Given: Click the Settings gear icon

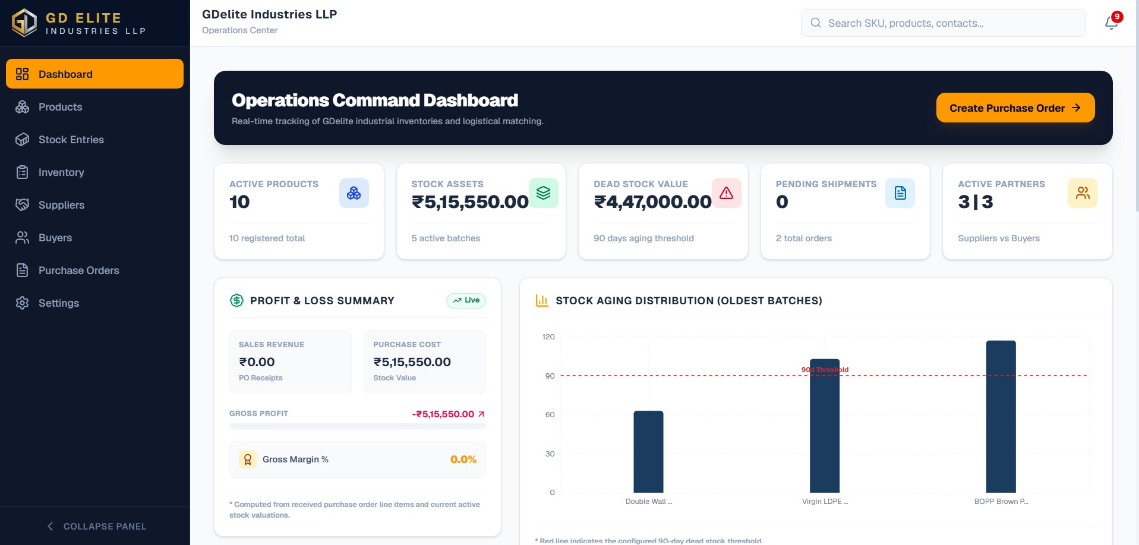Looking at the screenshot, I should point(22,303).
